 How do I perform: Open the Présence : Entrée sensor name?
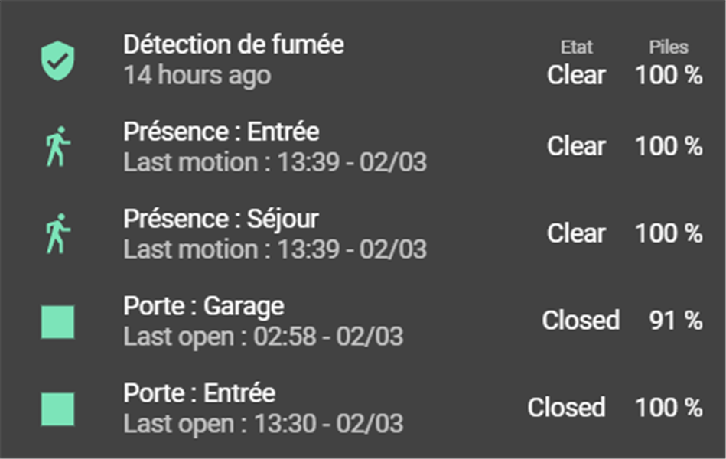tap(221, 132)
